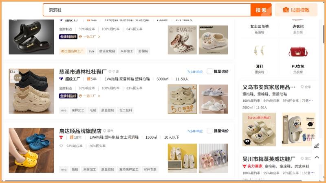Open 启达顺品牌旗舰店 shop link

pyautogui.click(x=80, y=131)
